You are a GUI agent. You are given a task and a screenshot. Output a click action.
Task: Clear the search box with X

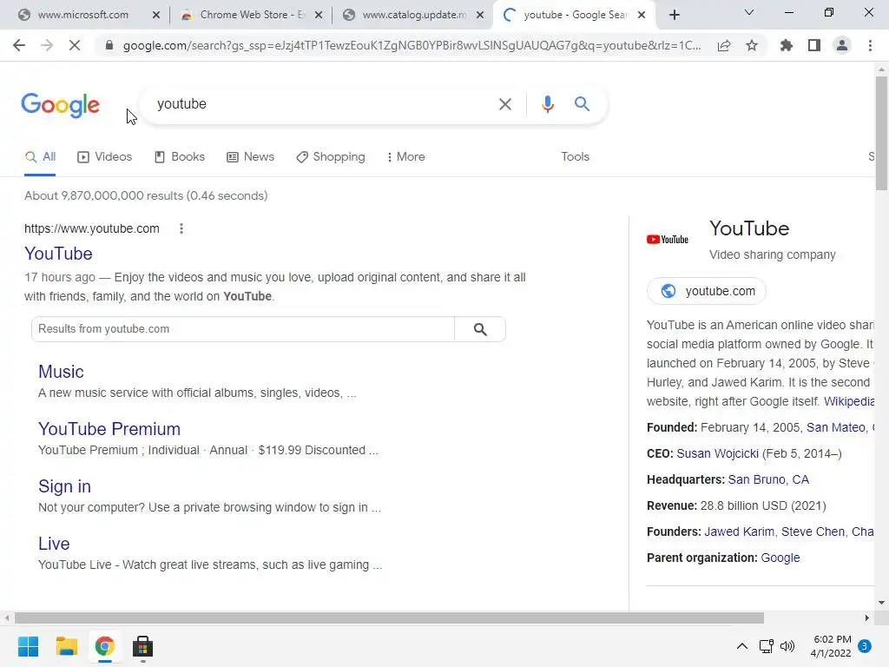504,104
